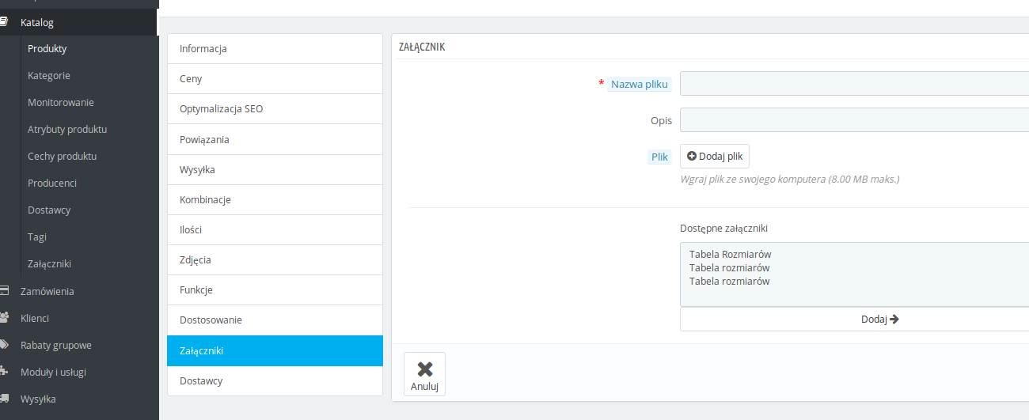
Task: Click the Moduły i usługi puzzle icon
Action: tap(3, 372)
